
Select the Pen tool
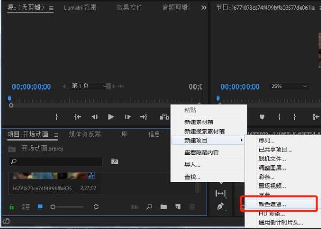click(221, 206)
